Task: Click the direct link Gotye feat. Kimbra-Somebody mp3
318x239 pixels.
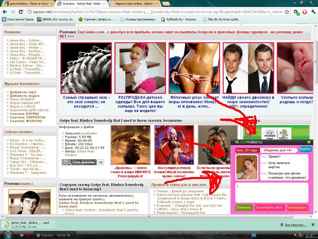Action: 99,204
